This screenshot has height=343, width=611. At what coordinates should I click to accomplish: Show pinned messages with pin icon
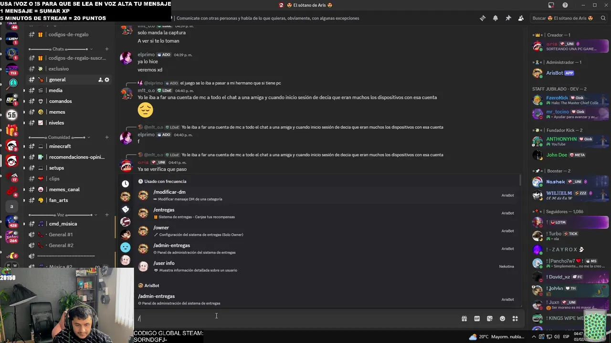pyautogui.click(x=508, y=18)
